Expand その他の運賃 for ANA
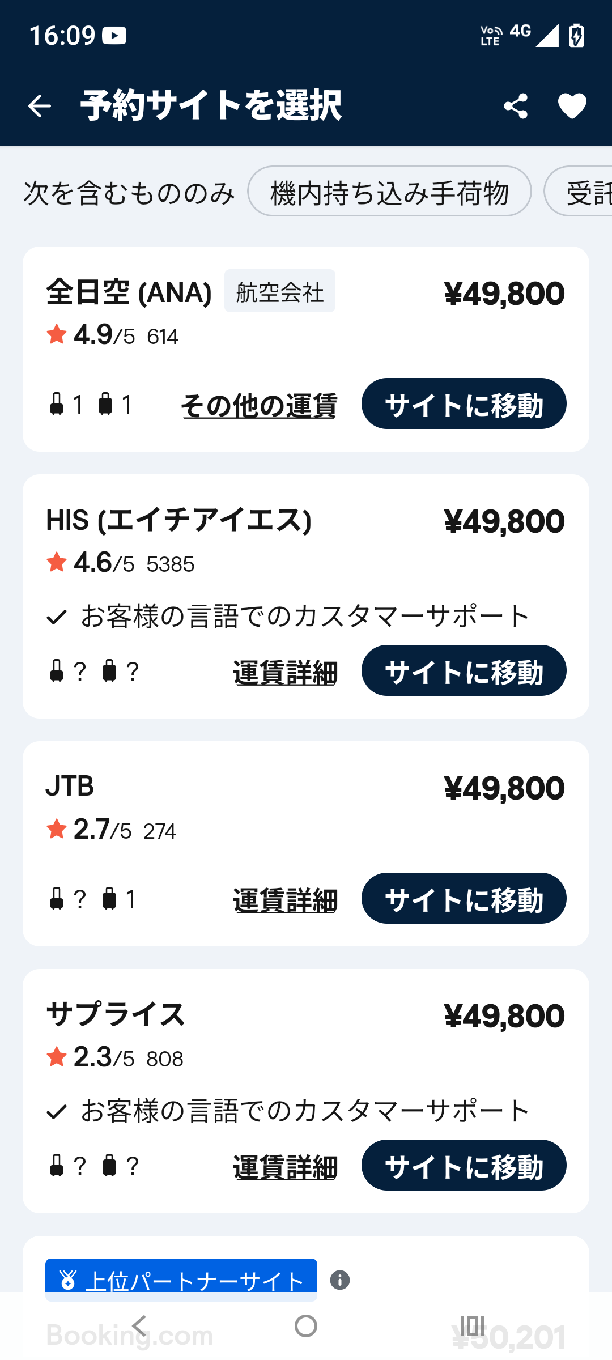Screen dimensions: 612x1360 (x=259, y=405)
